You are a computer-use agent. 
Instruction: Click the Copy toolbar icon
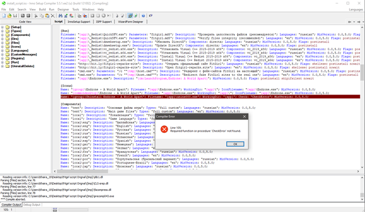point(42,15)
